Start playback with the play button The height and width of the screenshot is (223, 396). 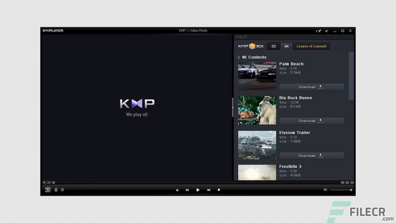[198, 190]
